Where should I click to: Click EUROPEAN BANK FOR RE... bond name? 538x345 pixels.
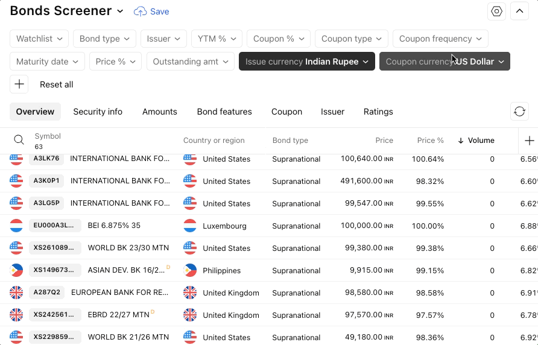point(119,293)
